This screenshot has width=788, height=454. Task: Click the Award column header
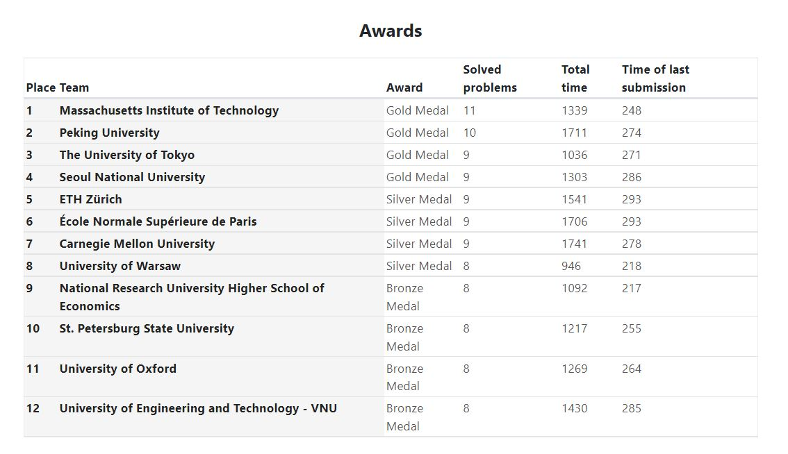pos(404,87)
